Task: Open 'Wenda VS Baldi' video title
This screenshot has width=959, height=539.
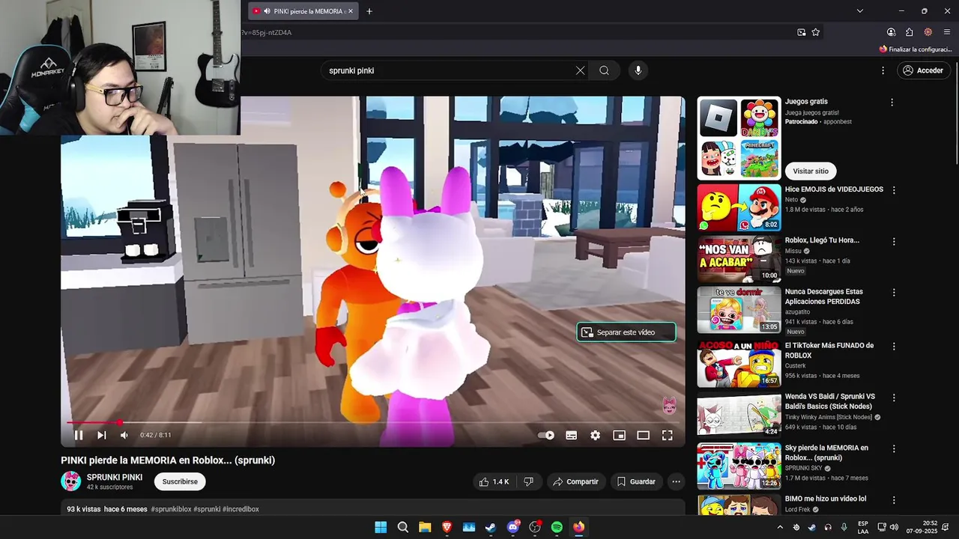Action: pos(830,401)
